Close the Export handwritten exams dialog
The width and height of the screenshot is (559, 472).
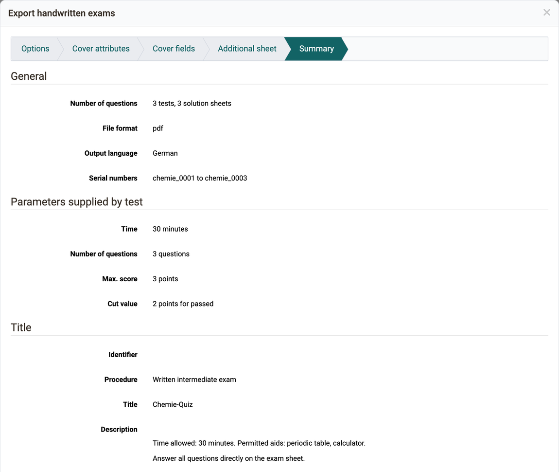[x=546, y=13]
